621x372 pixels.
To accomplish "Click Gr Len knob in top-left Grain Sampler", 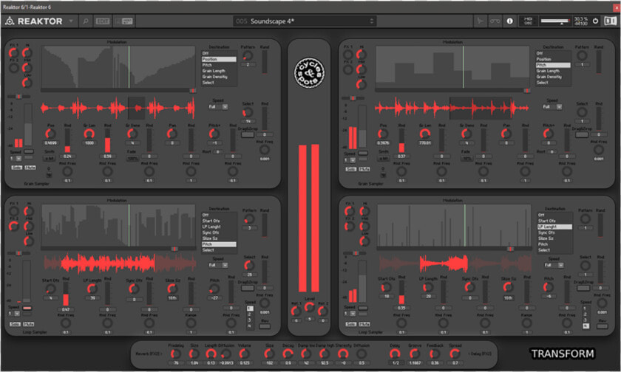I will pyautogui.click(x=89, y=134).
